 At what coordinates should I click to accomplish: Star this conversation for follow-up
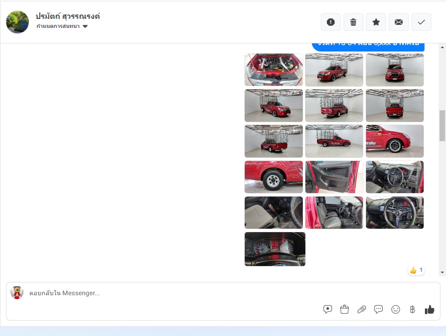click(x=376, y=22)
